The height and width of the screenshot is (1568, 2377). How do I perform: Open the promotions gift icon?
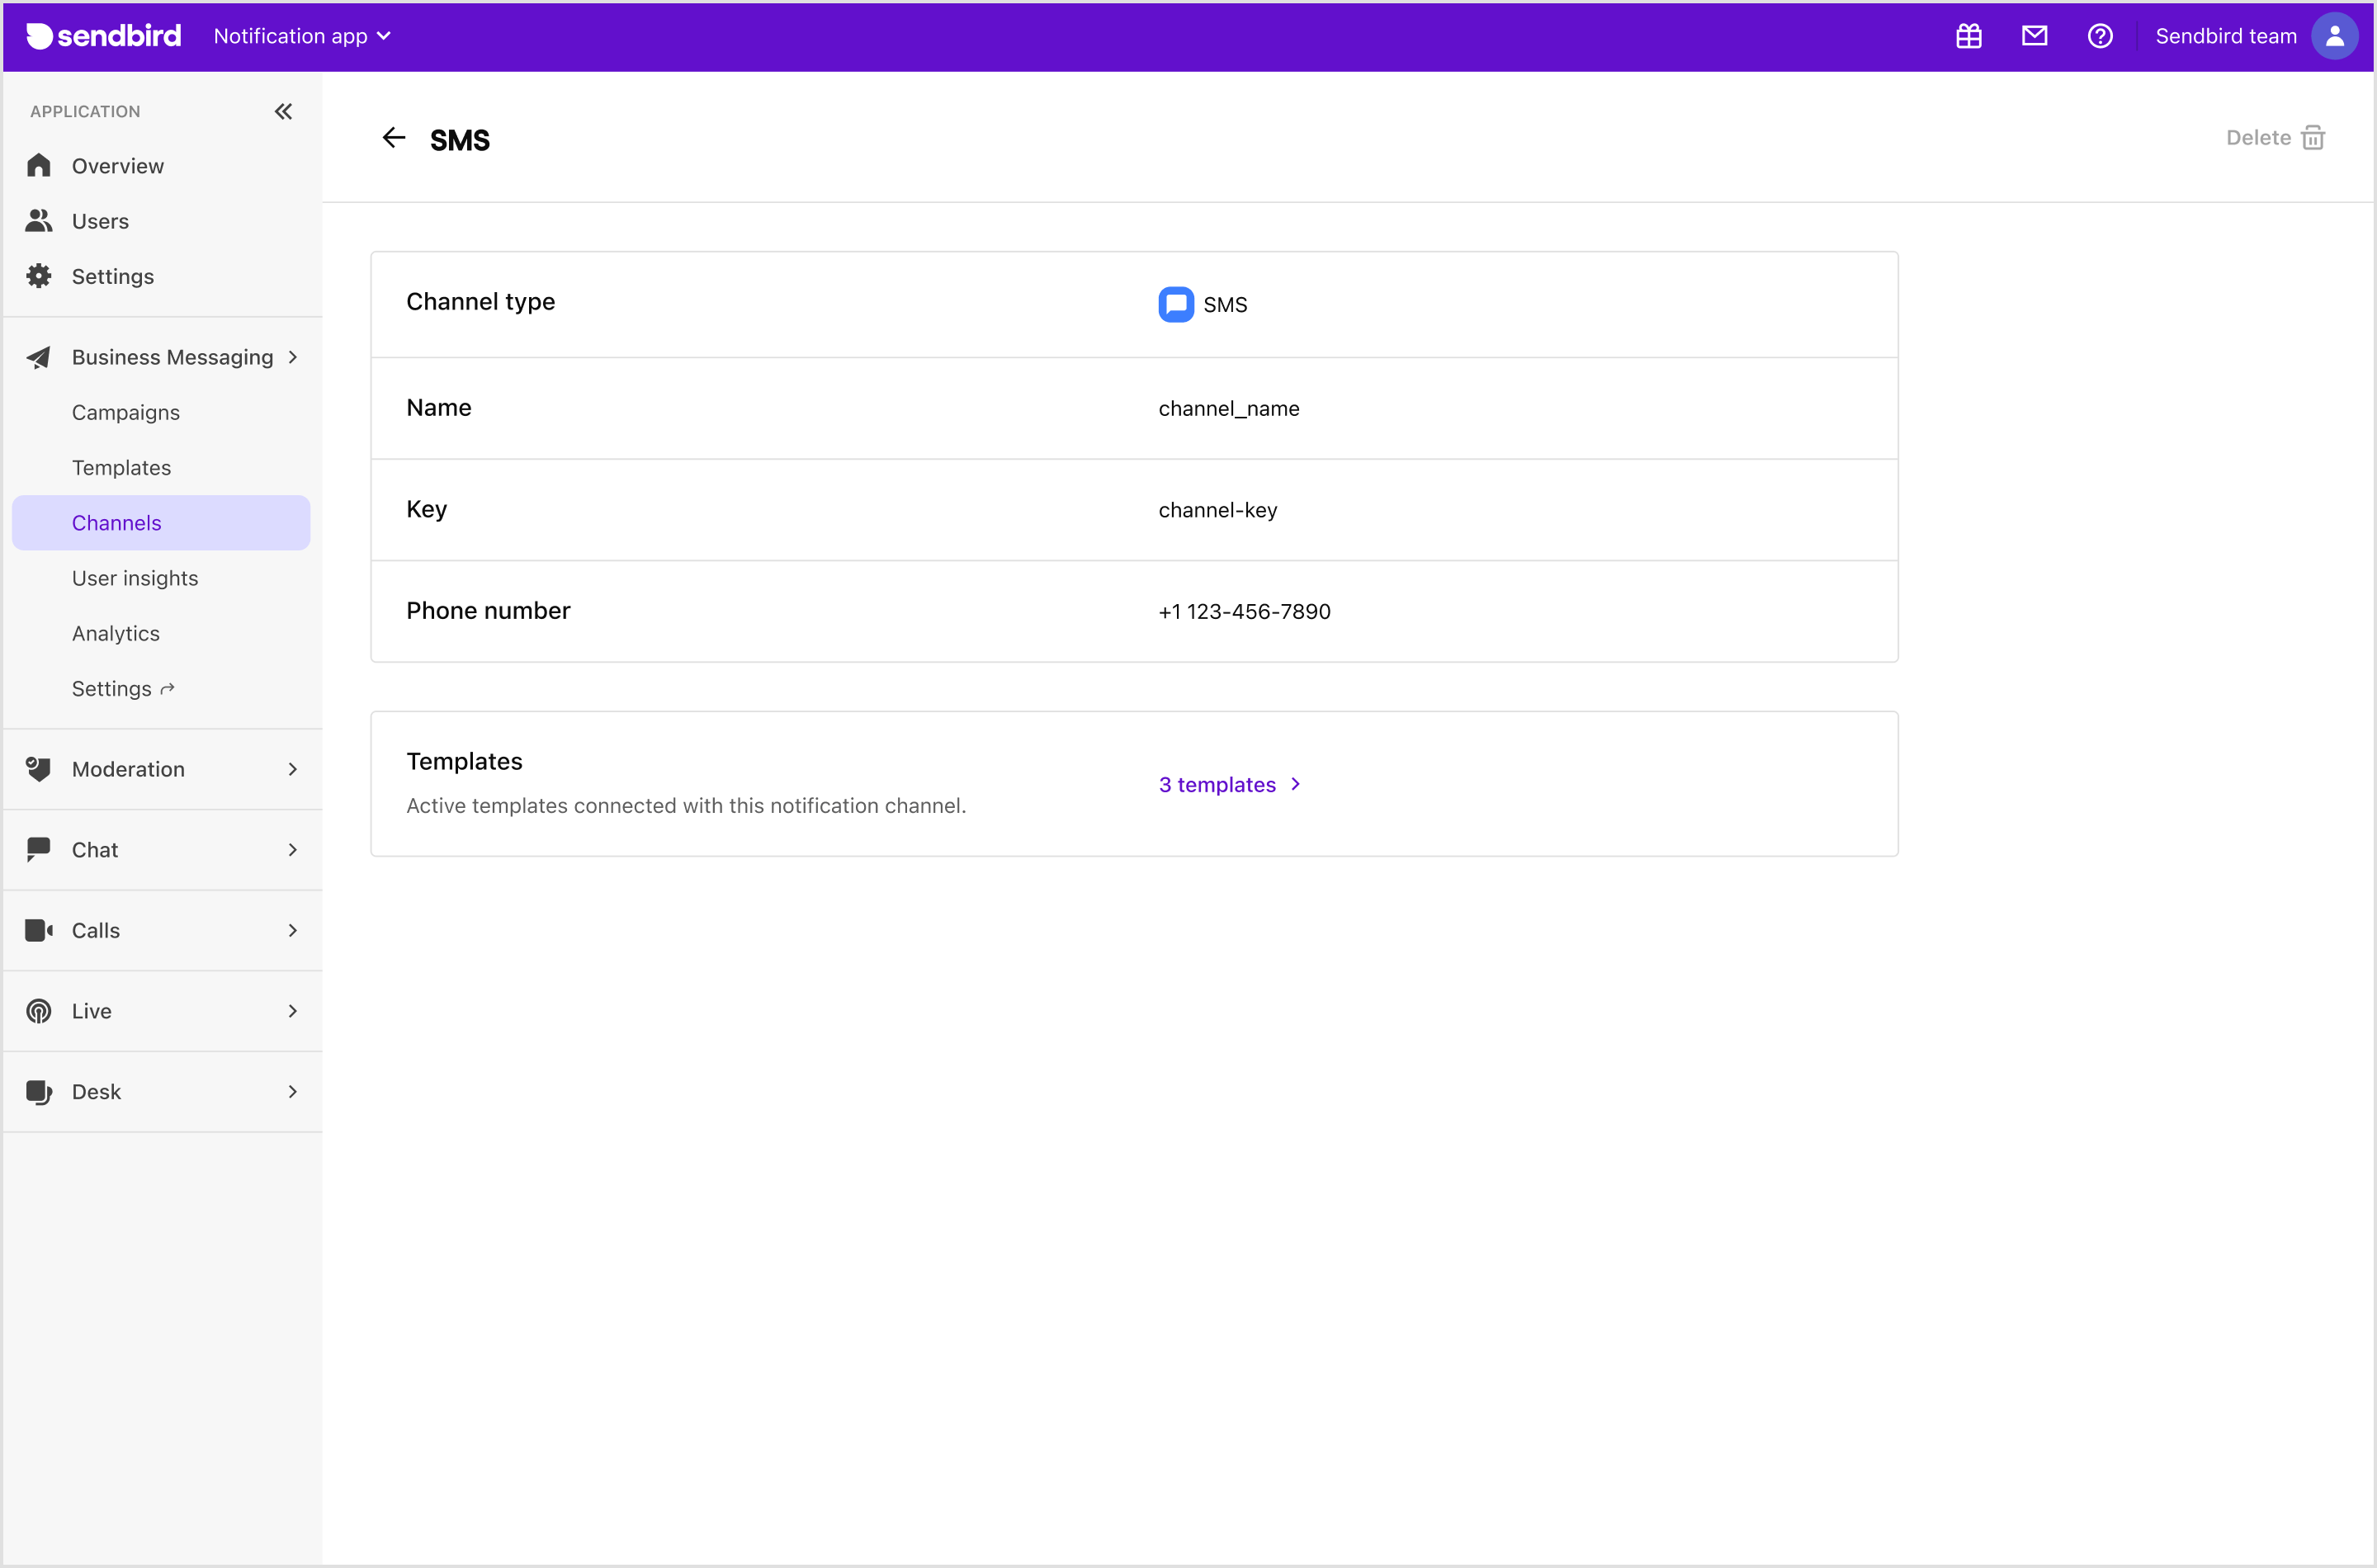coord(1968,36)
